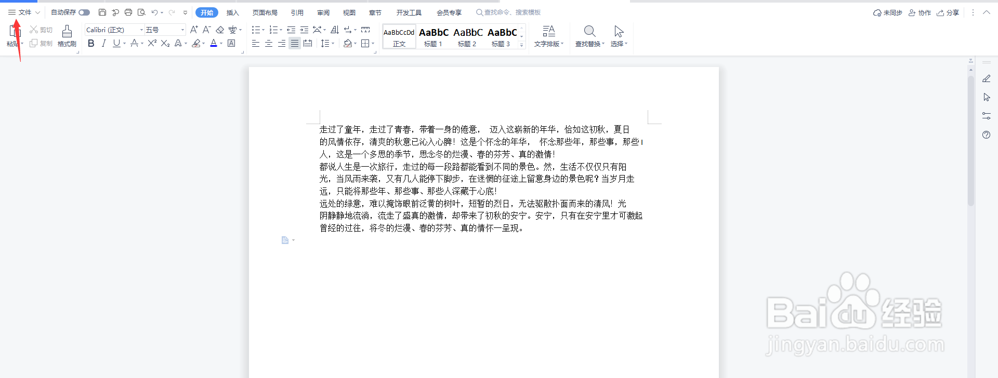Open the font color dropdown arrow
The image size is (998, 378).
coord(221,44)
